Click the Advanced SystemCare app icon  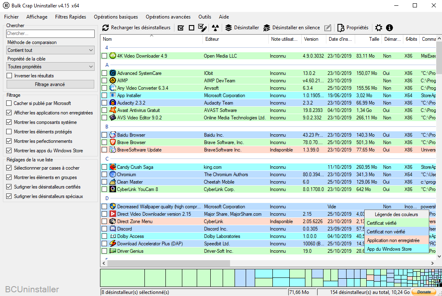(113, 73)
